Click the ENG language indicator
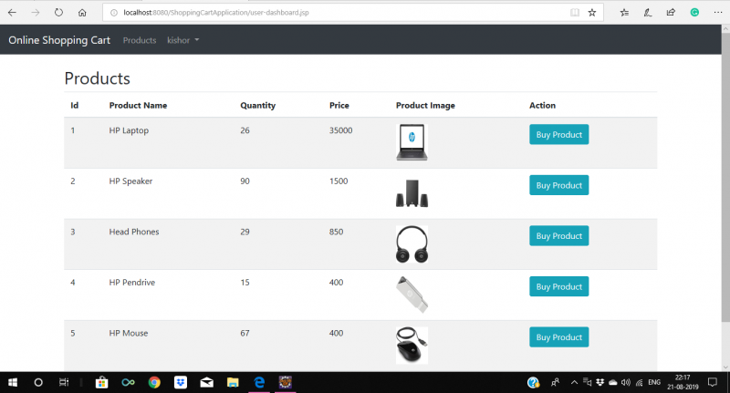 click(654, 382)
